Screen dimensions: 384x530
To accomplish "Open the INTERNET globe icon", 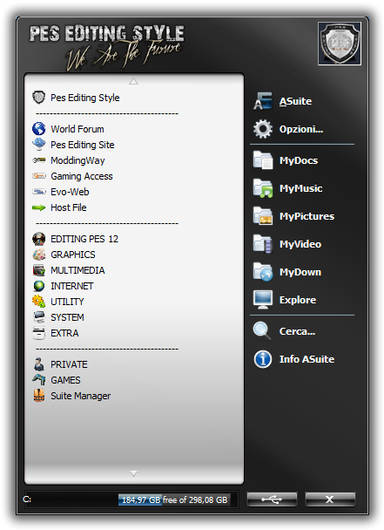I will pyautogui.click(x=39, y=286).
